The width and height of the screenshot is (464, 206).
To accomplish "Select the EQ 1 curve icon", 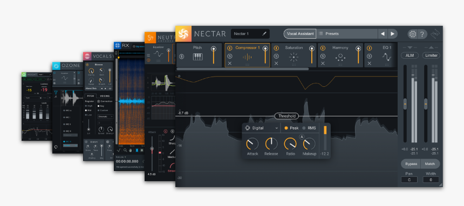I will click(386, 57).
